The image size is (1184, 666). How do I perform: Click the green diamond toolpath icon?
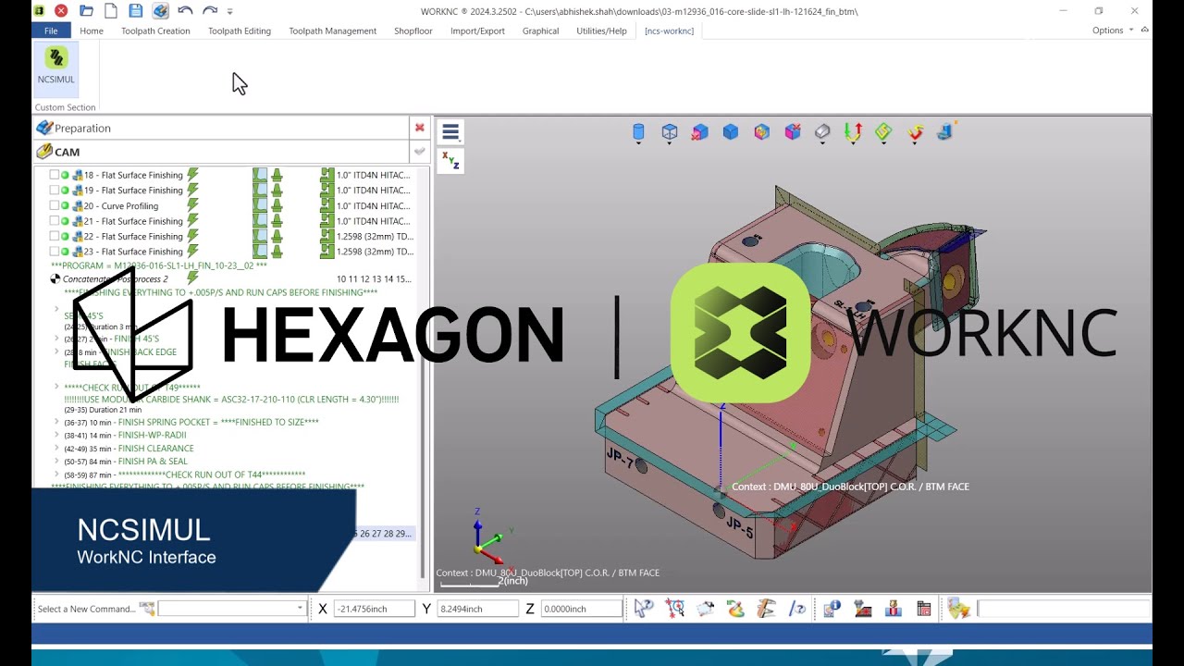point(883,133)
